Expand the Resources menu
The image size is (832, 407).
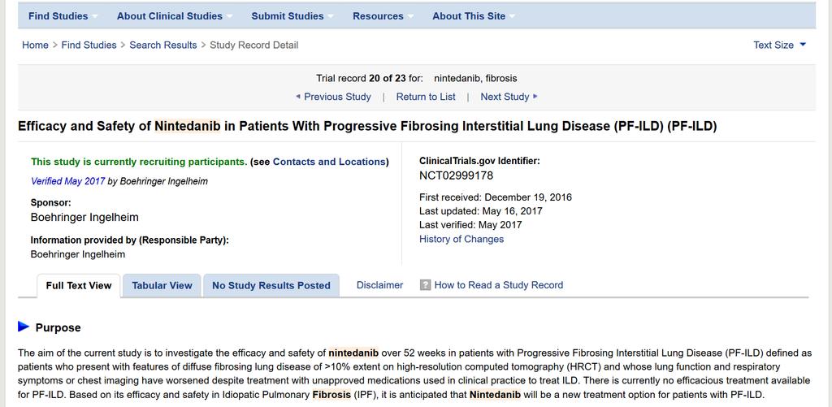(x=379, y=16)
